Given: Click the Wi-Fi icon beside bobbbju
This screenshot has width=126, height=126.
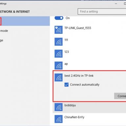Looking at the screenshot, I should pos(58,107).
